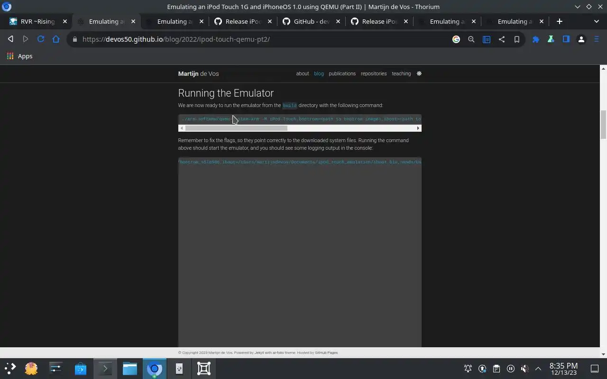The image size is (607, 379).
Task: Open a new browser tab
Action: pos(560,21)
